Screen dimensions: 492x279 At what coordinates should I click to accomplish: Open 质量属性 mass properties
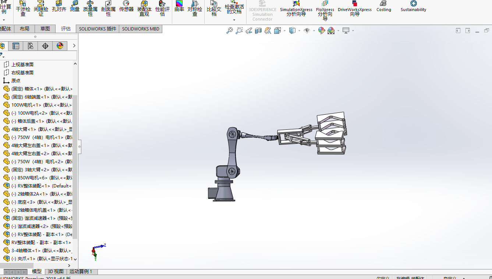point(90,9)
